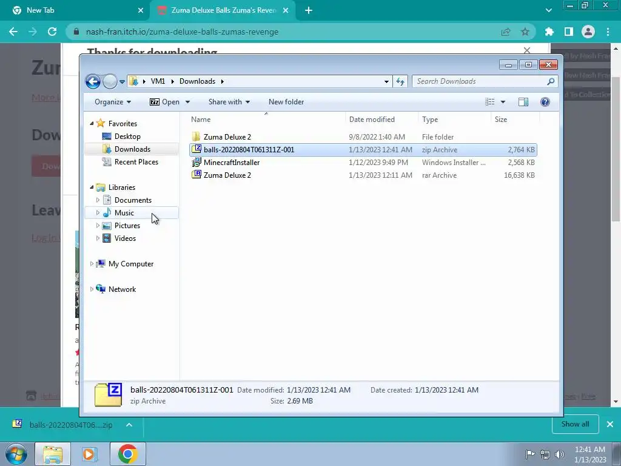Sort files by Date modified column
The width and height of the screenshot is (621, 466).
click(x=381, y=120)
